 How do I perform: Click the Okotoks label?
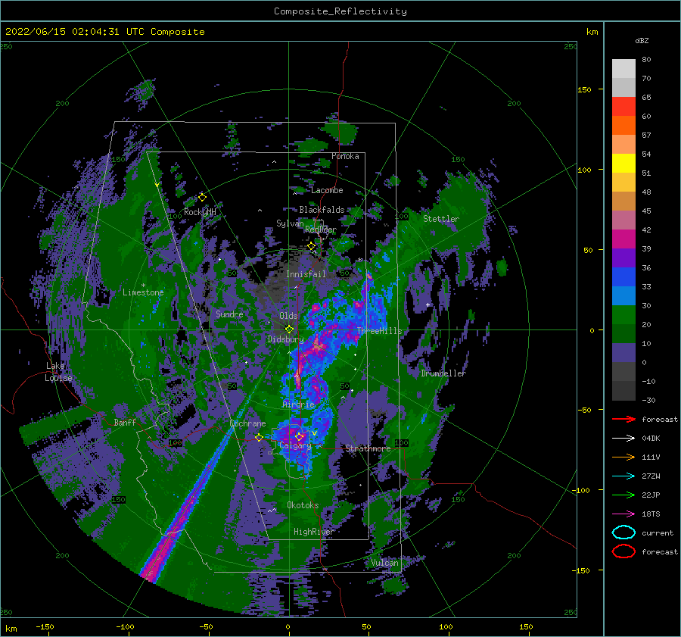click(x=303, y=505)
